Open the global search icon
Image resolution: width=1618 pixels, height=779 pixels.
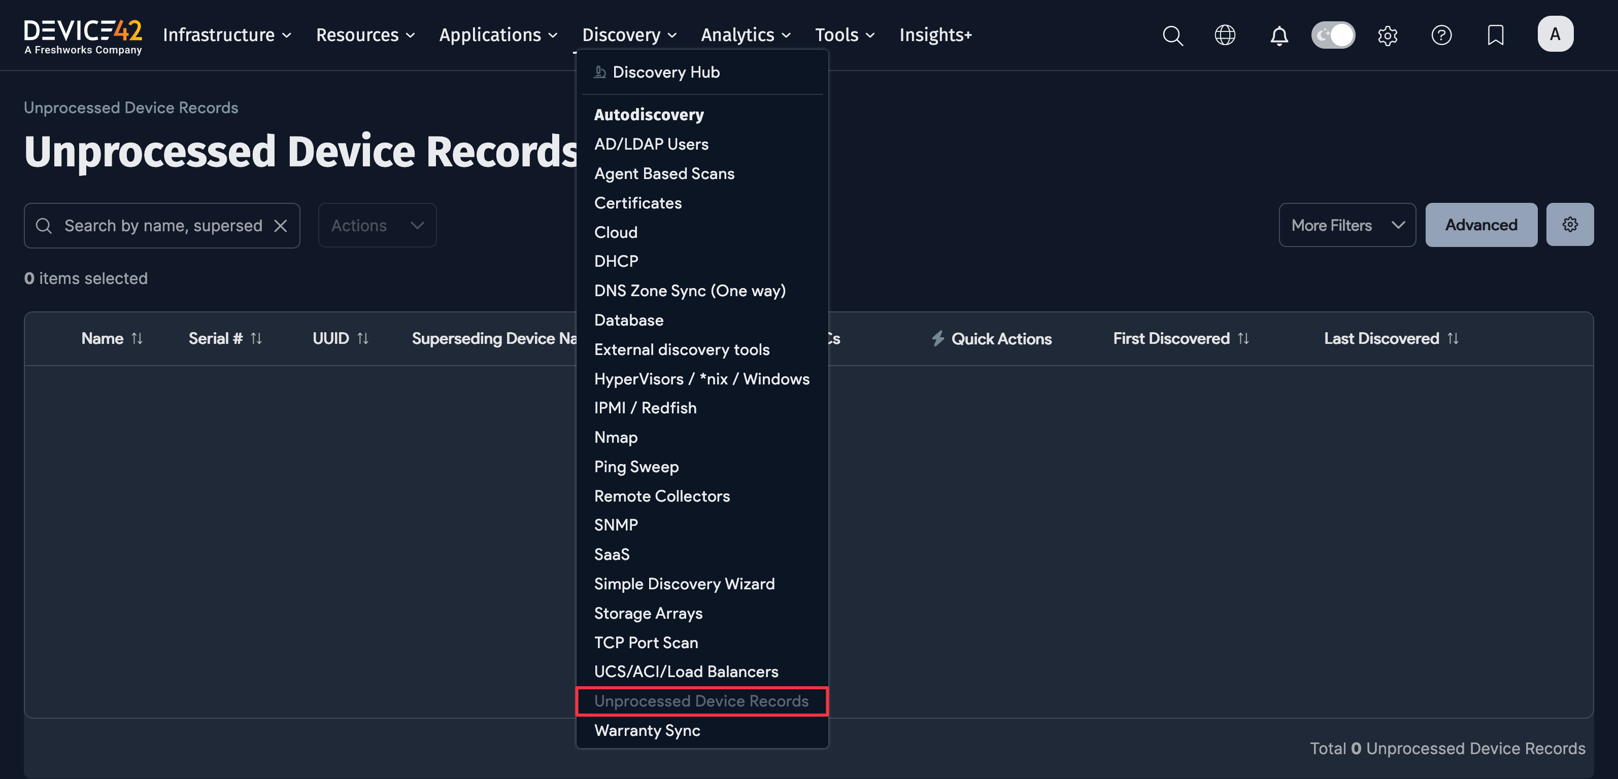(x=1172, y=35)
